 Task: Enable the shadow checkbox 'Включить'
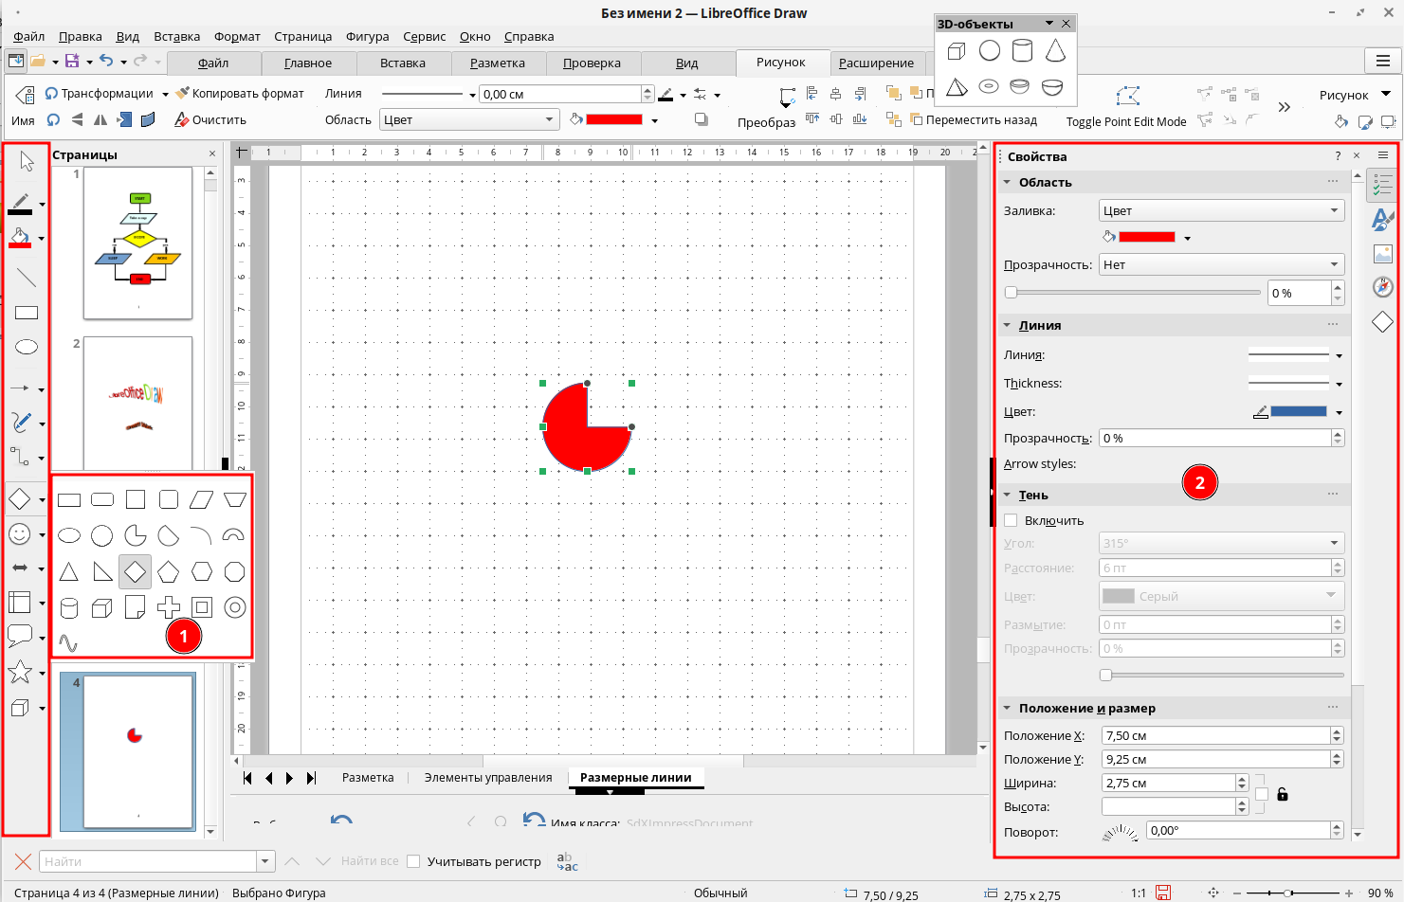click(x=1011, y=520)
